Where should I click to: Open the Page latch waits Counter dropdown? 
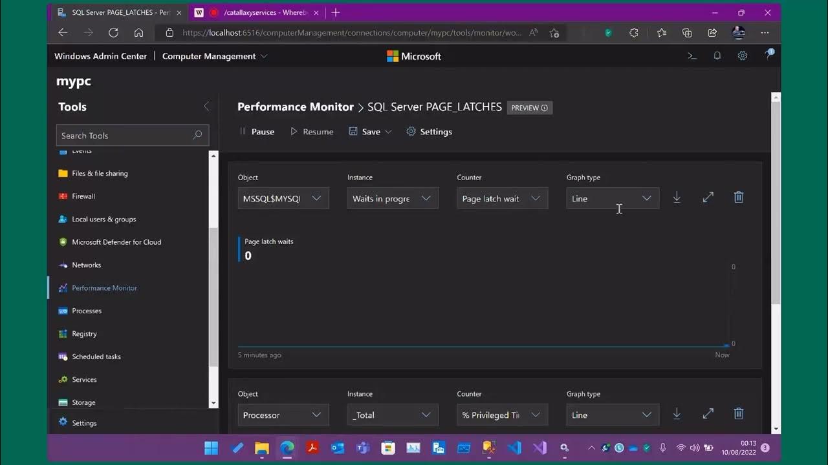pos(503,198)
